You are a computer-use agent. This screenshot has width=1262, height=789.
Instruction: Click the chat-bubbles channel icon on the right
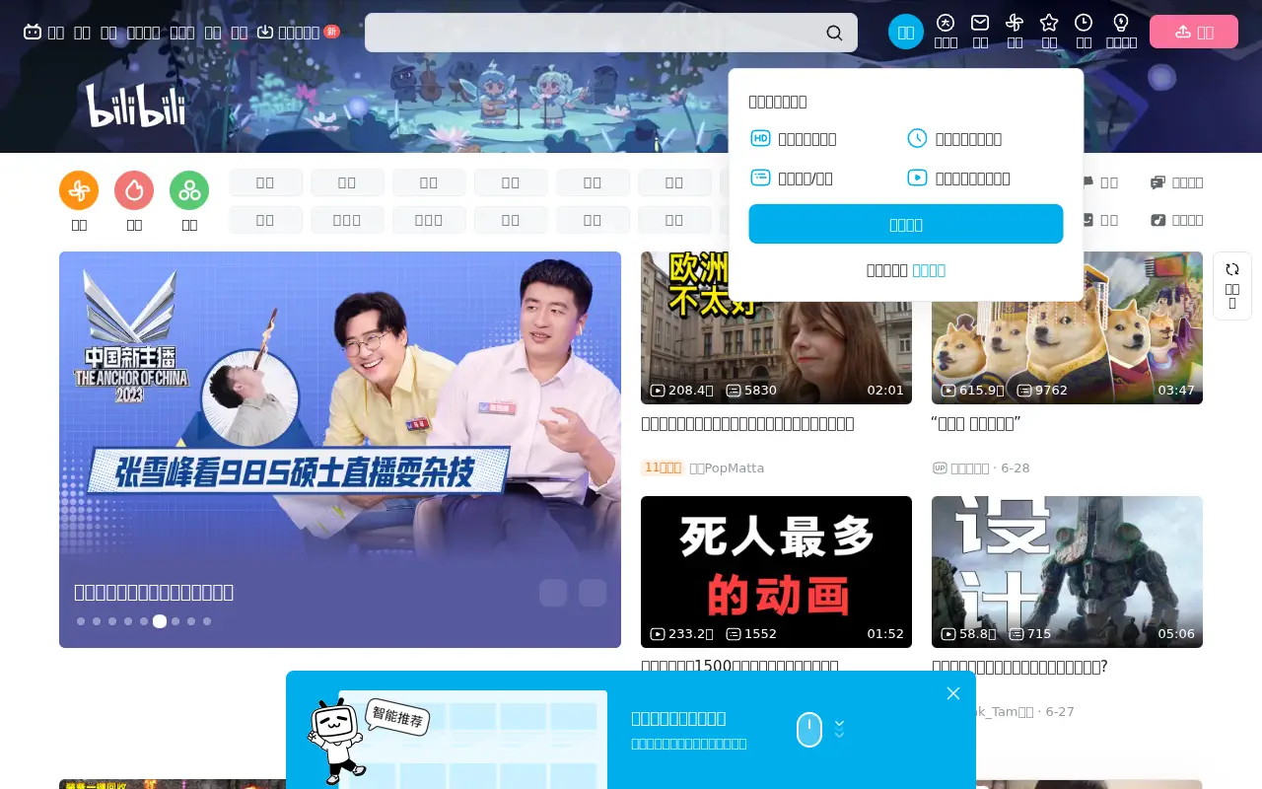(x=1158, y=182)
